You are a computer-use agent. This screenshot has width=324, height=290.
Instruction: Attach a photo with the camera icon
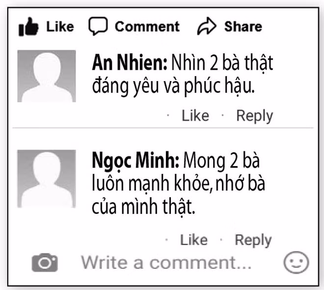tap(45, 263)
